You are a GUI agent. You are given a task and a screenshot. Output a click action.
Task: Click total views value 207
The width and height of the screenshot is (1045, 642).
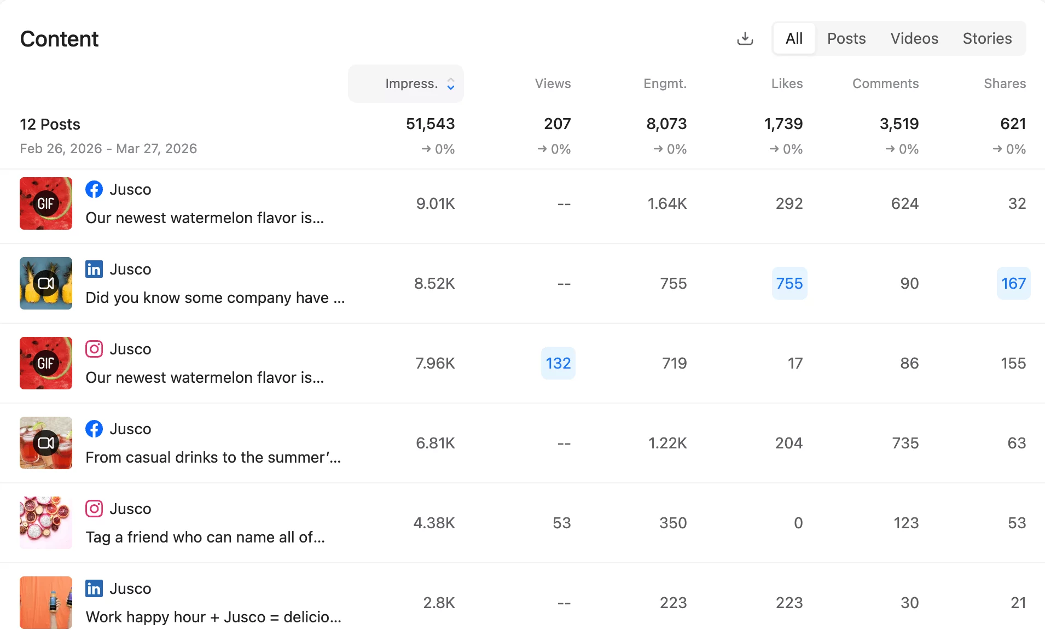click(557, 124)
